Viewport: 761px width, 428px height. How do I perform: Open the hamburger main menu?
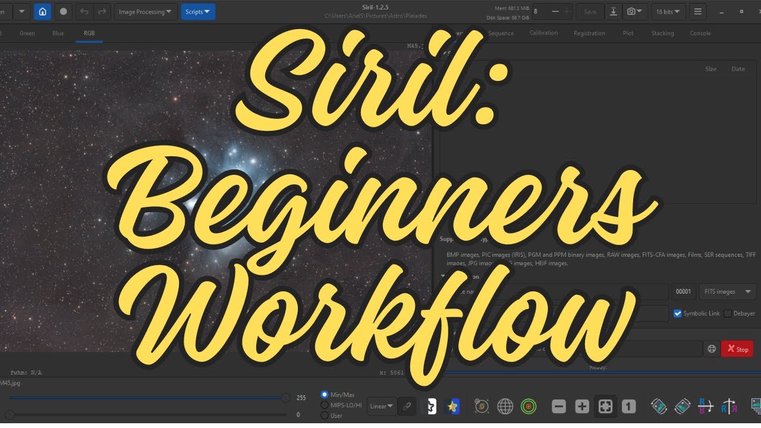(x=698, y=11)
